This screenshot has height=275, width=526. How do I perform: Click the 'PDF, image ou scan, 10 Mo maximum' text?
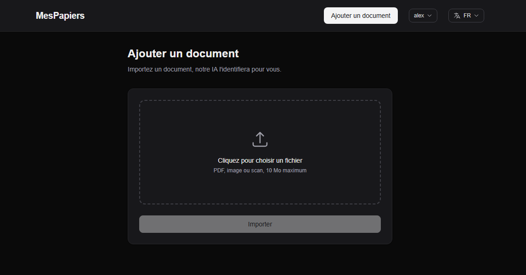[x=260, y=170]
